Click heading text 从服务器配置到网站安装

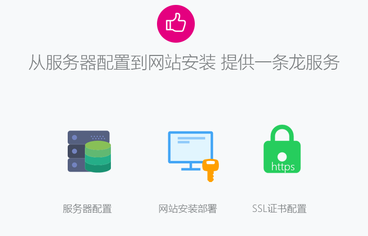point(122,62)
